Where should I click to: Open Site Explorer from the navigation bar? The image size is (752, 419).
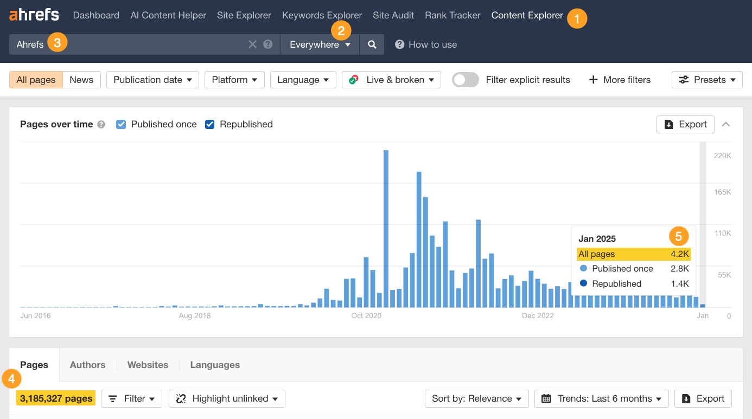coord(244,15)
